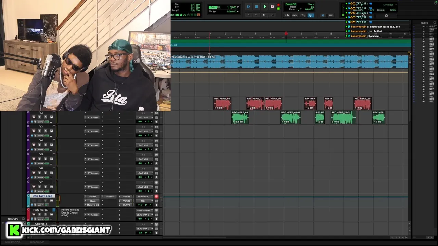Click the Tempo 86.0000 field
This screenshot has height=246, width=438.
309,9
